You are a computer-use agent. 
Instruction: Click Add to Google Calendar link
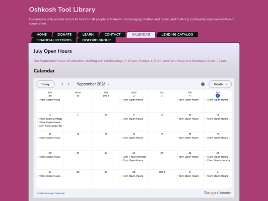point(51,193)
